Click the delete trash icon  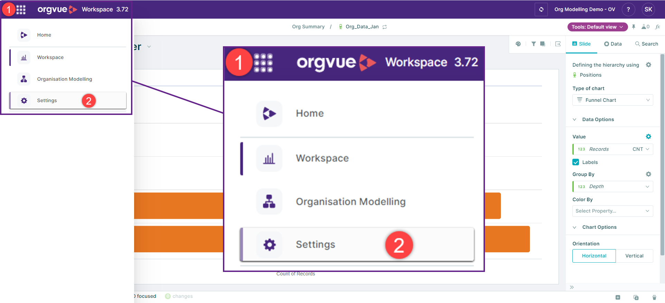(x=654, y=297)
